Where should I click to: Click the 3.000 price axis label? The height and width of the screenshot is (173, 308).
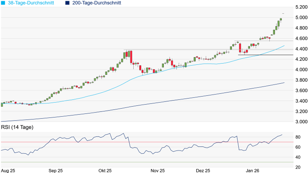299,122
